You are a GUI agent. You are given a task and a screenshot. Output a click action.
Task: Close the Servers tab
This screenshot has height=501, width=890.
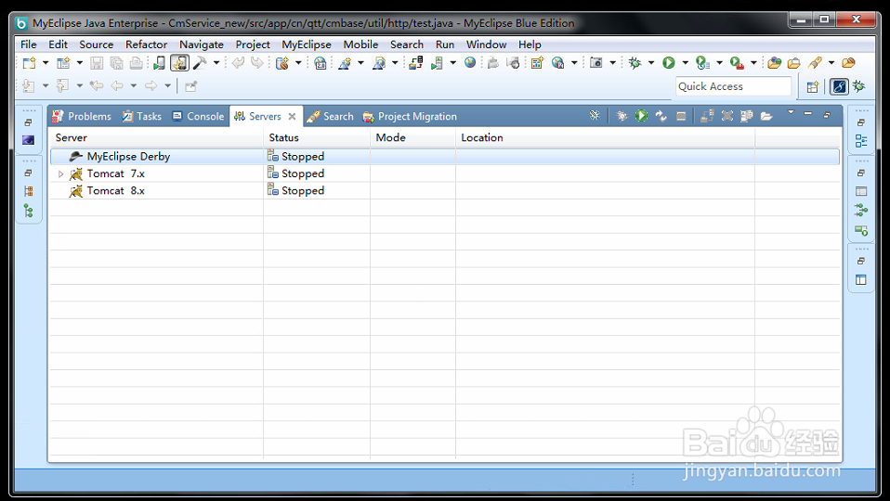pos(292,116)
